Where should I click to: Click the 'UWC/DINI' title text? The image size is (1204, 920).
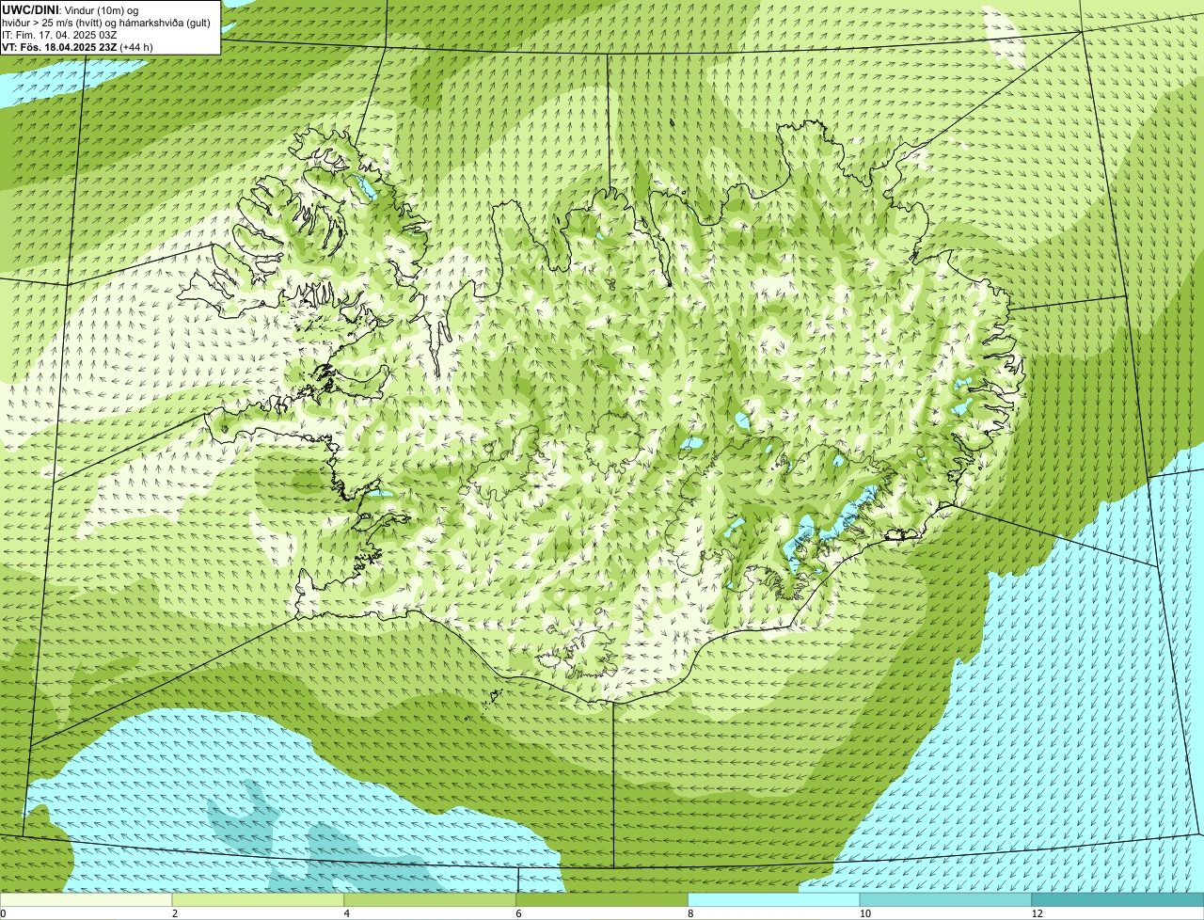(x=30, y=9)
